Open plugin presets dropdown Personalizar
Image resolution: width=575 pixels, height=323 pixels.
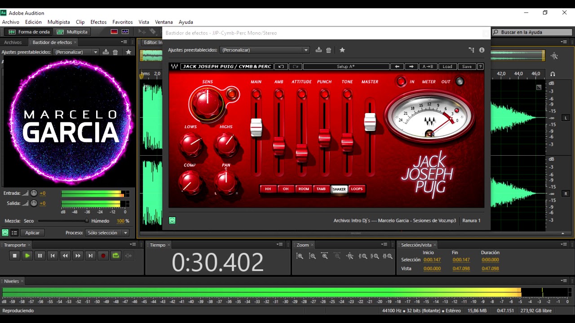pos(265,50)
